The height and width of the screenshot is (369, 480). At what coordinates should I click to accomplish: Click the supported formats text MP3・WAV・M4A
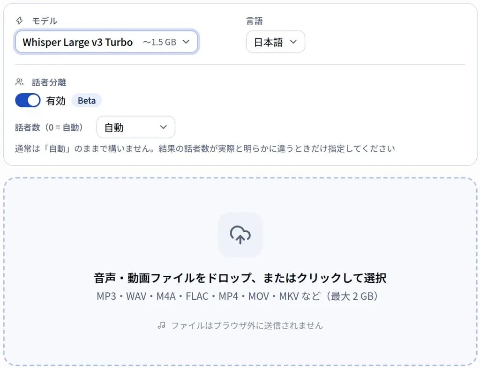click(136, 296)
